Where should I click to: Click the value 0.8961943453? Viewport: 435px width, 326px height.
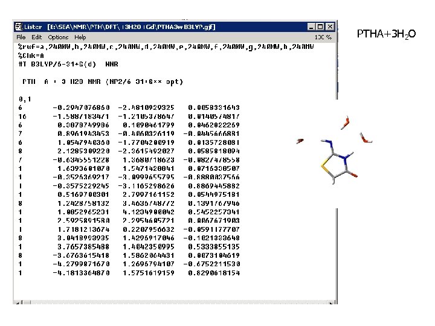click(83, 133)
